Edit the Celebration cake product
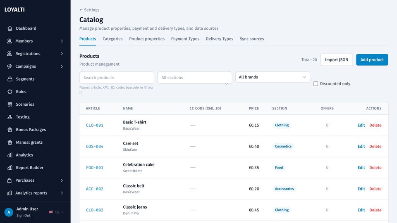 click(361, 168)
